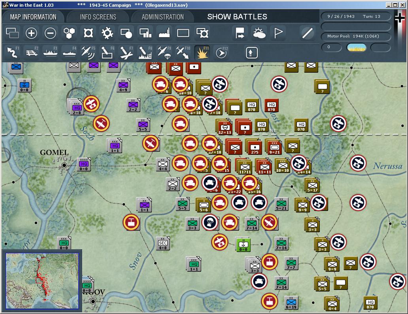The image size is (408, 314).
Task: Select the blue infantry unit 6=19
Action: click(291, 303)
